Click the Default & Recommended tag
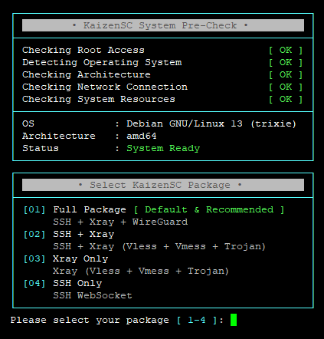Screen dimensions: 324x339 [209, 209]
